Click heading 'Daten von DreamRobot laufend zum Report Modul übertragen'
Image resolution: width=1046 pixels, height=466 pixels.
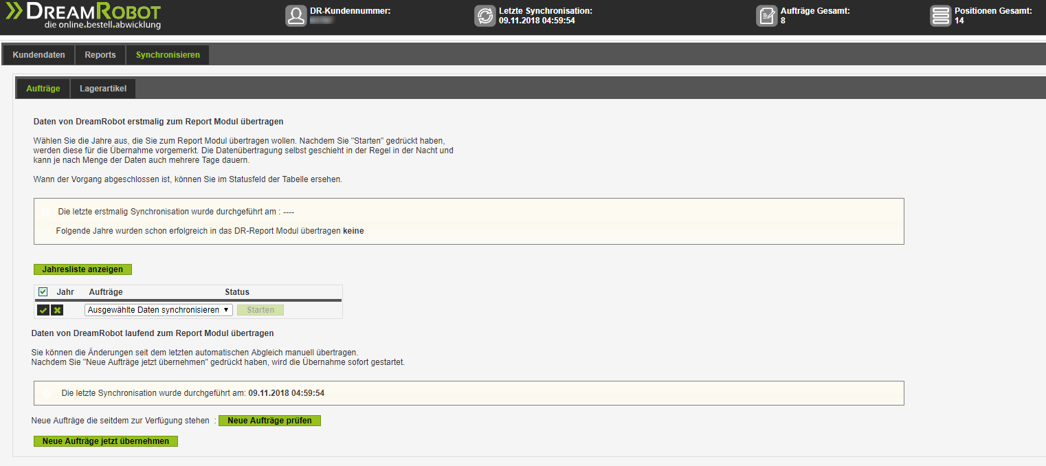[x=153, y=333]
